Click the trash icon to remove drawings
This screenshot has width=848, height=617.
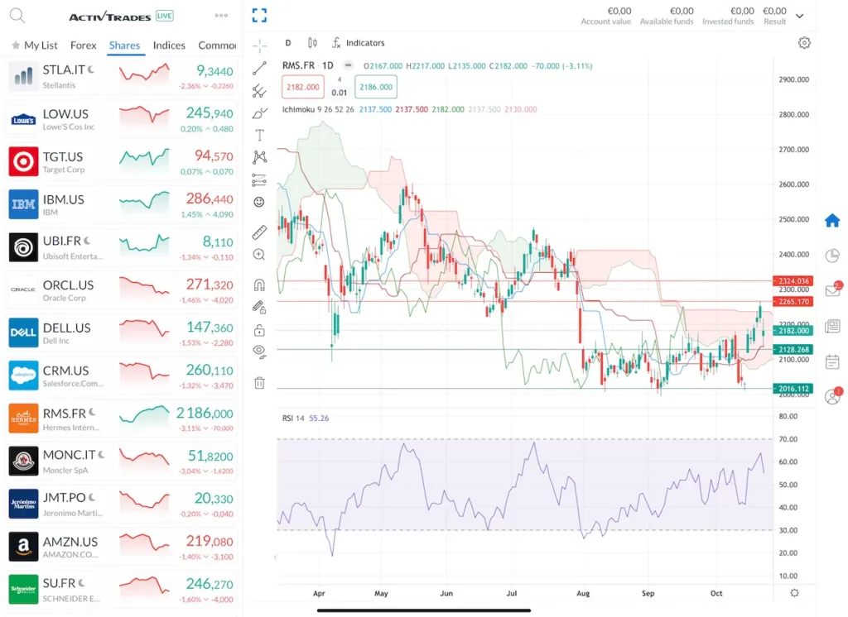pos(259,382)
